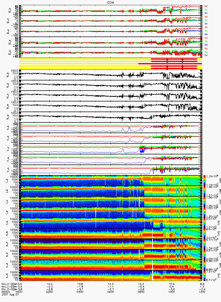
Task: Click the B_a panel axis label
Action: coord(9,53)
